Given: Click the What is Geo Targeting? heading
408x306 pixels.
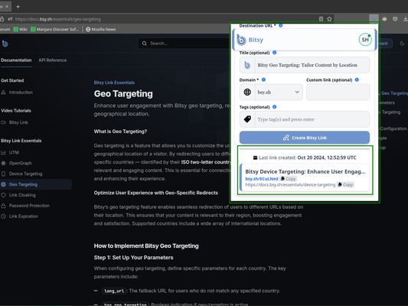Looking at the screenshot, I should (x=120, y=132).
